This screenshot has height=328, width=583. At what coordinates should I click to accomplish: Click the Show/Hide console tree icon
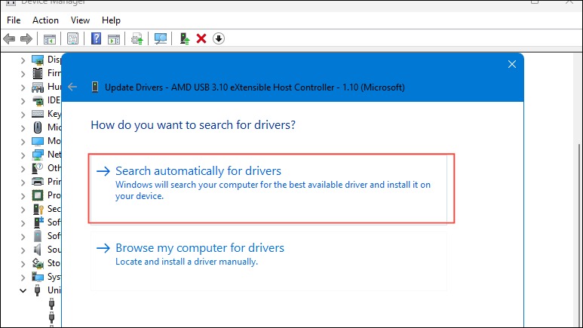coord(50,38)
